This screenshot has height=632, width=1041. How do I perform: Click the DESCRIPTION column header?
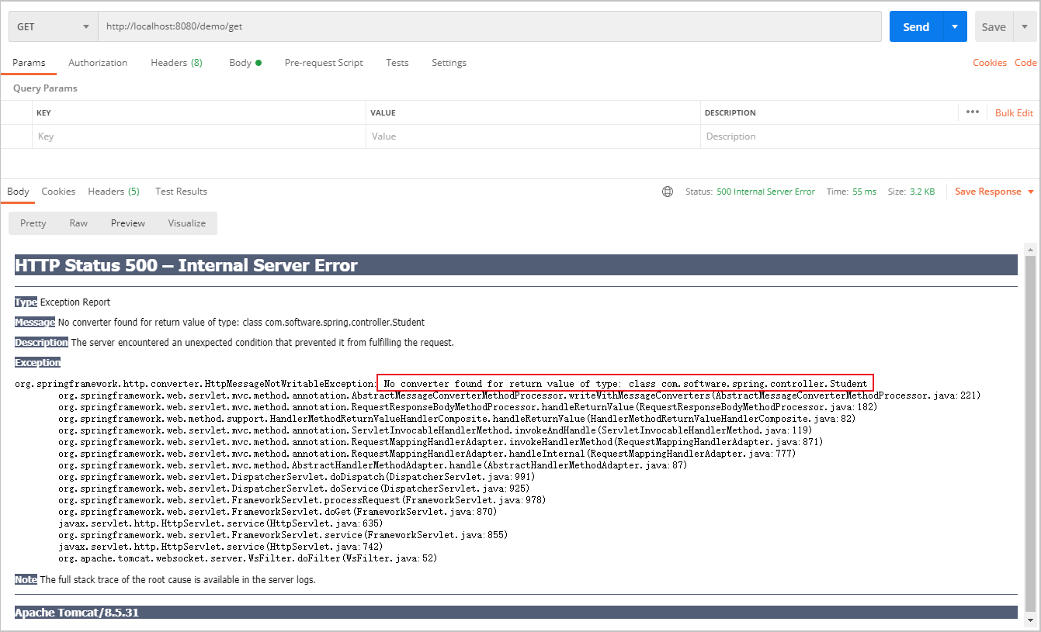coord(730,113)
